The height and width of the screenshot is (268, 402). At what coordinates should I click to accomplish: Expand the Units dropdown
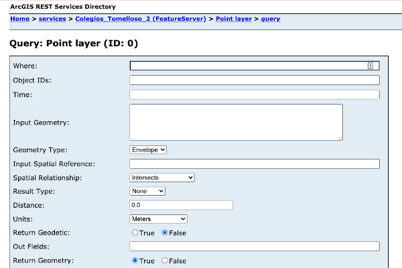pyautogui.click(x=158, y=218)
